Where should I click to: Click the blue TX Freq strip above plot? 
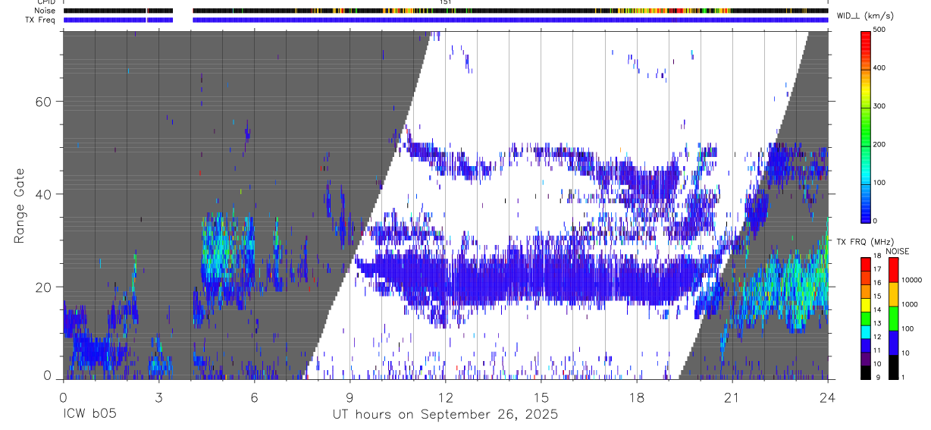pos(445,20)
